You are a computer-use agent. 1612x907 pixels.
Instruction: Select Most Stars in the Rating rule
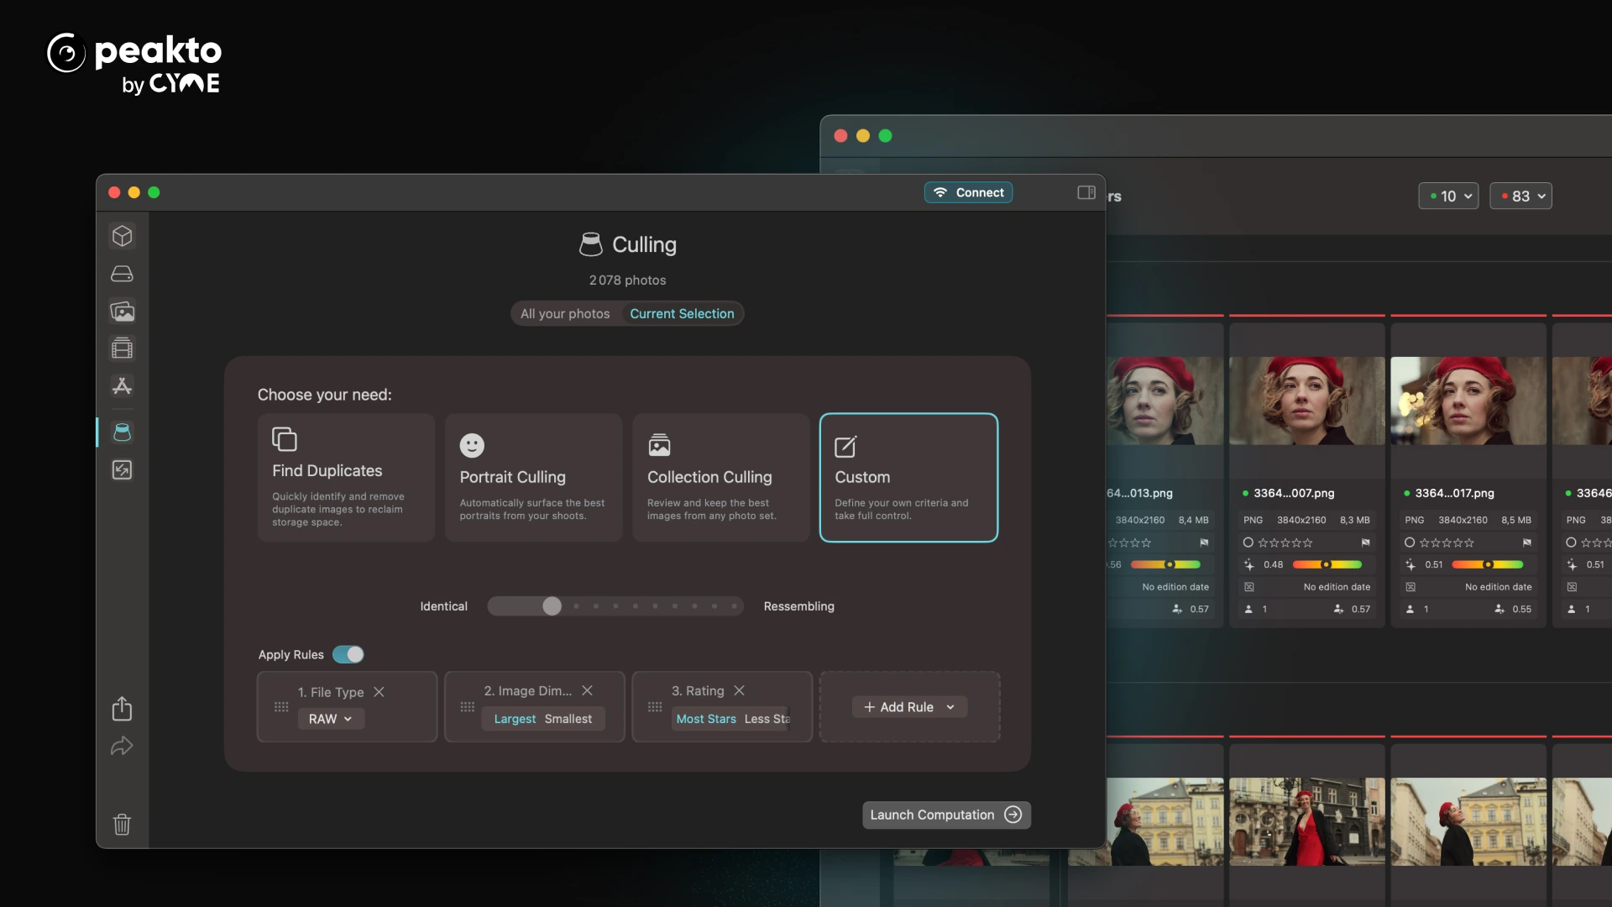[705, 719]
